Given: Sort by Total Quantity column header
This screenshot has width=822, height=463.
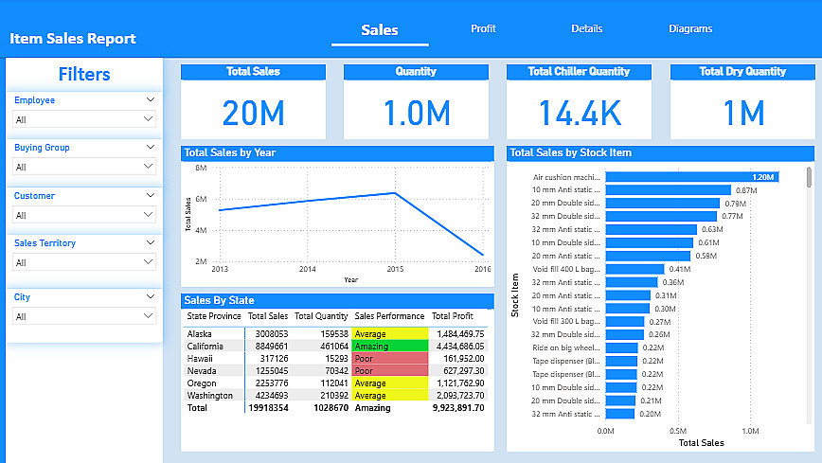Looking at the screenshot, I should pyautogui.click(x=321, y=316).
